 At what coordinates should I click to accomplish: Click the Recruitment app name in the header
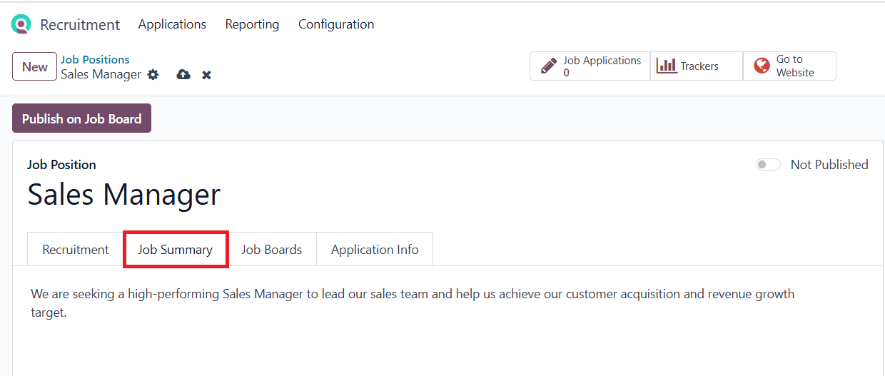80,24
